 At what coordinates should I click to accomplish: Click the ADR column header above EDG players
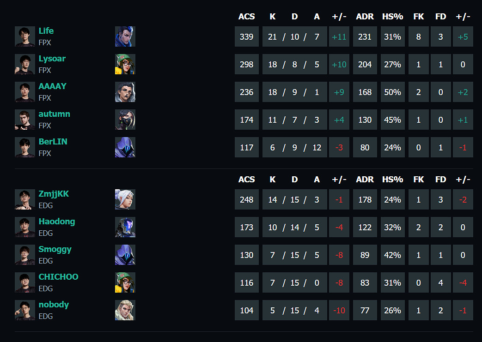point(365,180)
